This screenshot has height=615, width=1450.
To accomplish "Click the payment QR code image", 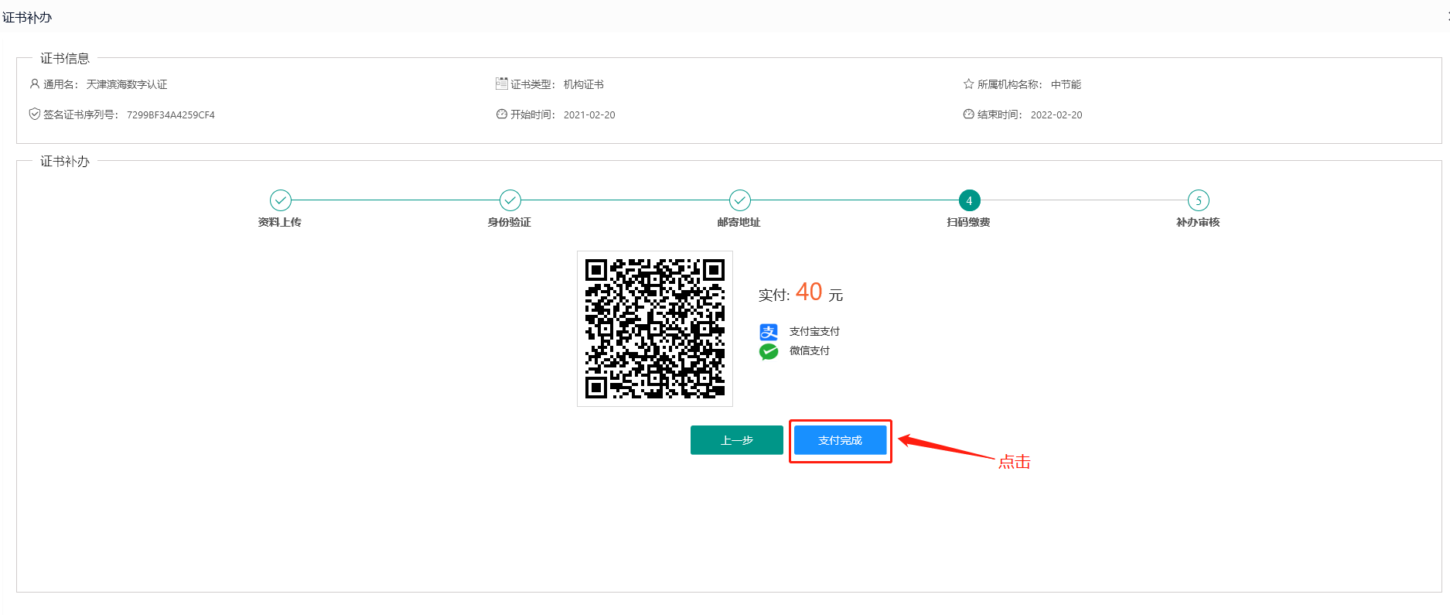I will point(654,329).
